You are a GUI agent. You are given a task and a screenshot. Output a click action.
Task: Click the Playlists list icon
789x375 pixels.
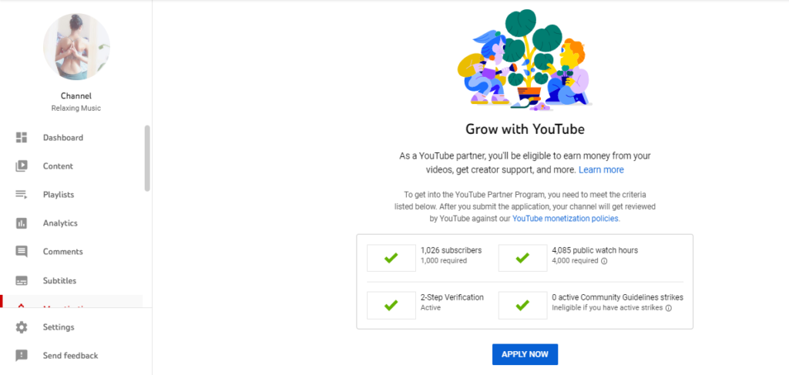(x=22, y=195)
